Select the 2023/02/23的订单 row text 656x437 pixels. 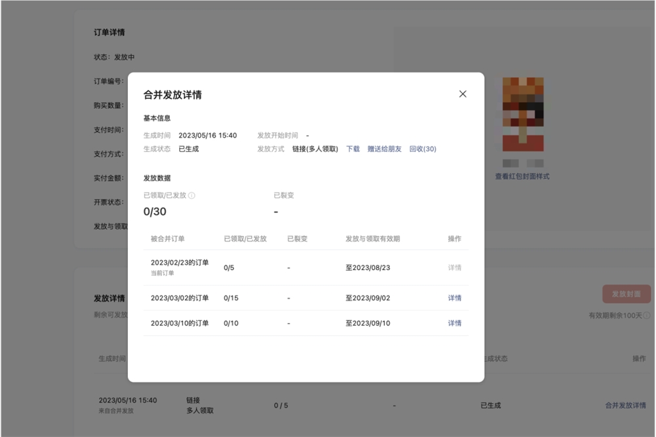point(180,262)
